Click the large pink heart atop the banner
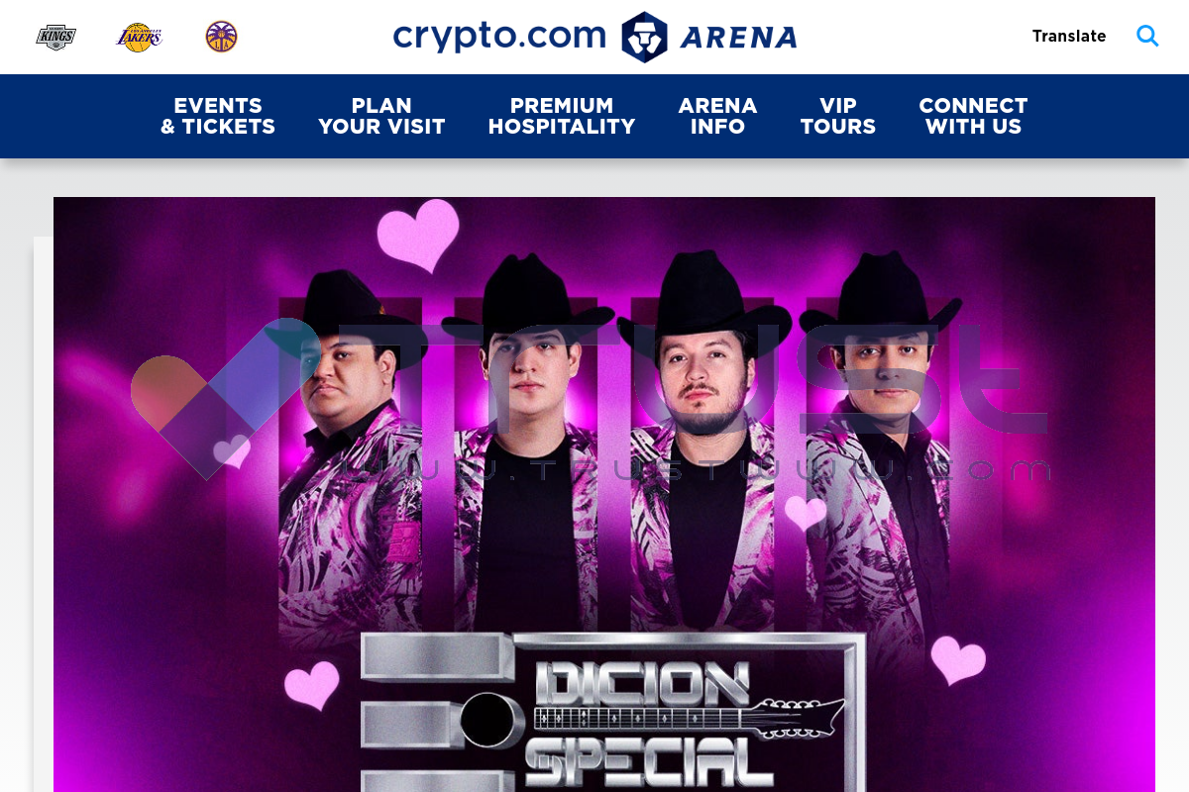Screen dimensions: 1189x792 [x=419, y=234]
